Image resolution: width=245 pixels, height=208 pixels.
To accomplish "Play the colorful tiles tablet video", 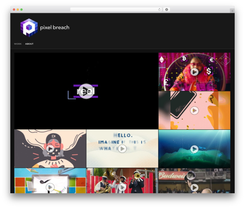I will click(50, 187).
